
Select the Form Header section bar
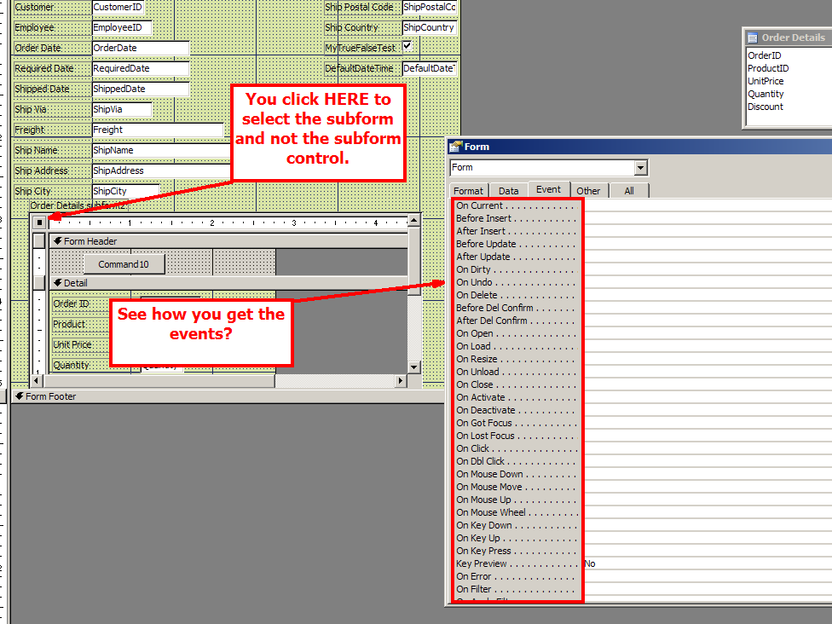(228, 241)
